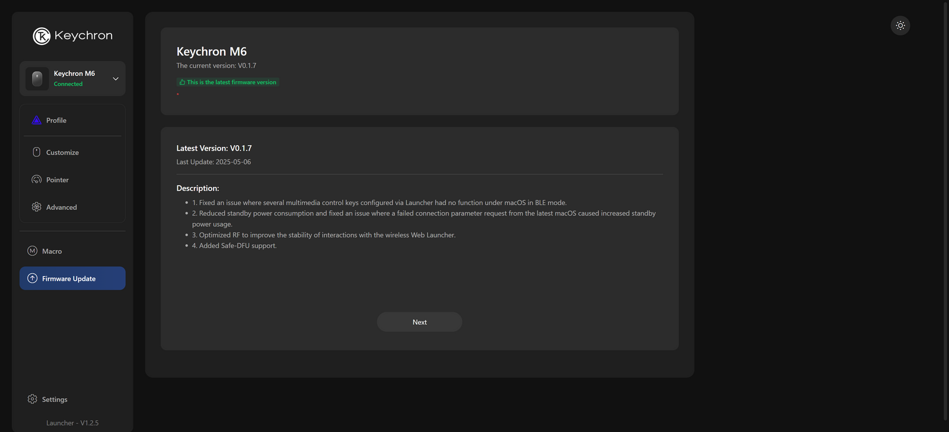The width and height of the screenshot is (949, 432).
Task: Click the 'Fixed an issue where several multimedia' line
Action: pos(379,203)
